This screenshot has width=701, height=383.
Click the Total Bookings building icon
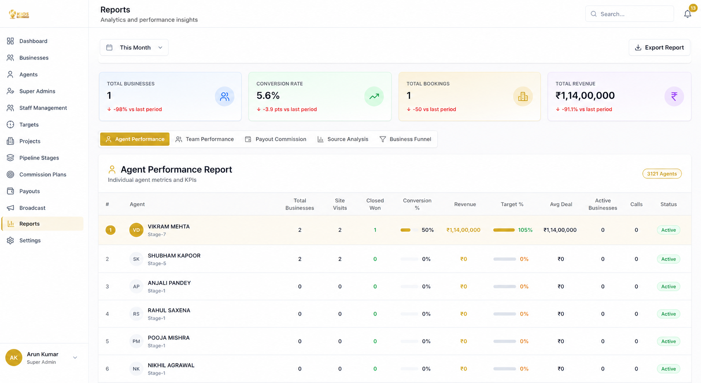(523, 96)
